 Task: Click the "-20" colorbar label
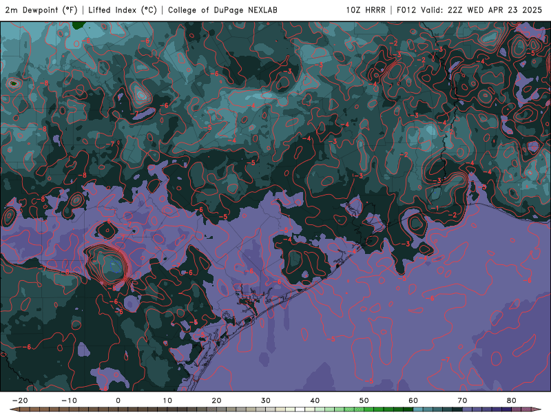click(20, 401)
